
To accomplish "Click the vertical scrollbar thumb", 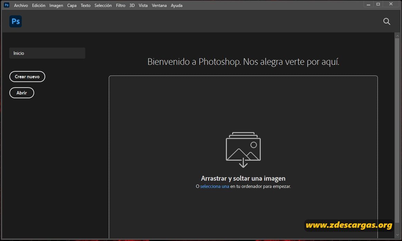I will (397, 130).
